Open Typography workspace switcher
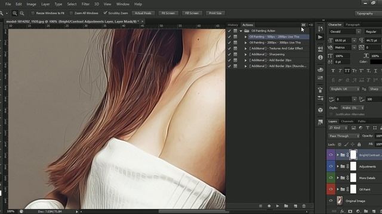This screenshot has height=214, width=382. point(368,14)
